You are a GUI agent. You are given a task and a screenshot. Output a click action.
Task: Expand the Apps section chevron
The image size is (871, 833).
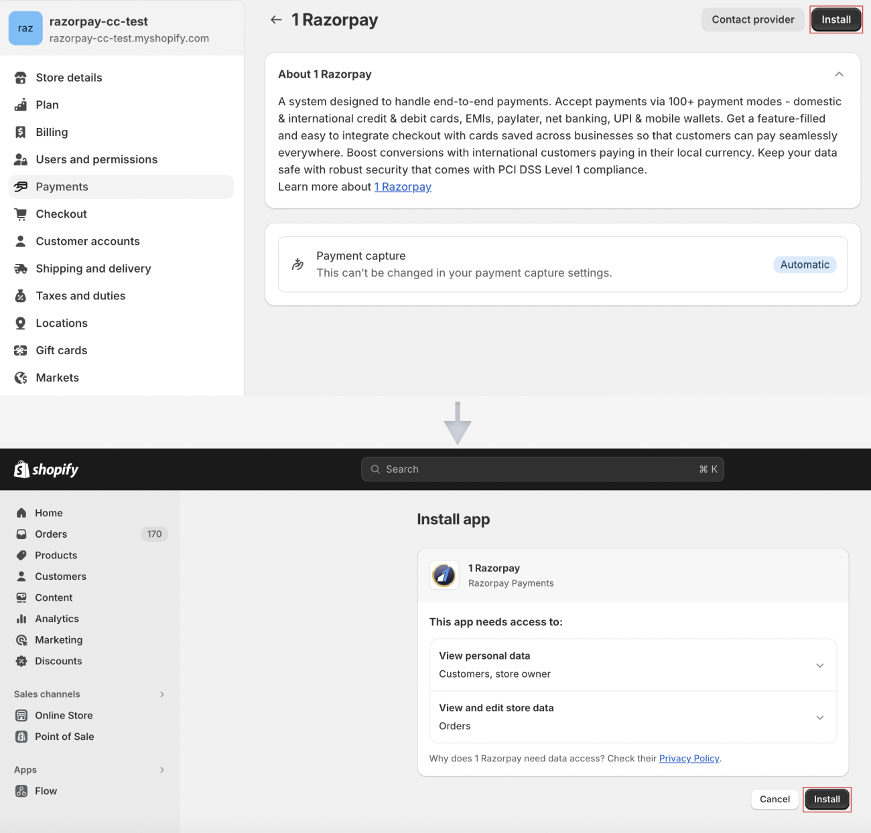click(162, 770)
